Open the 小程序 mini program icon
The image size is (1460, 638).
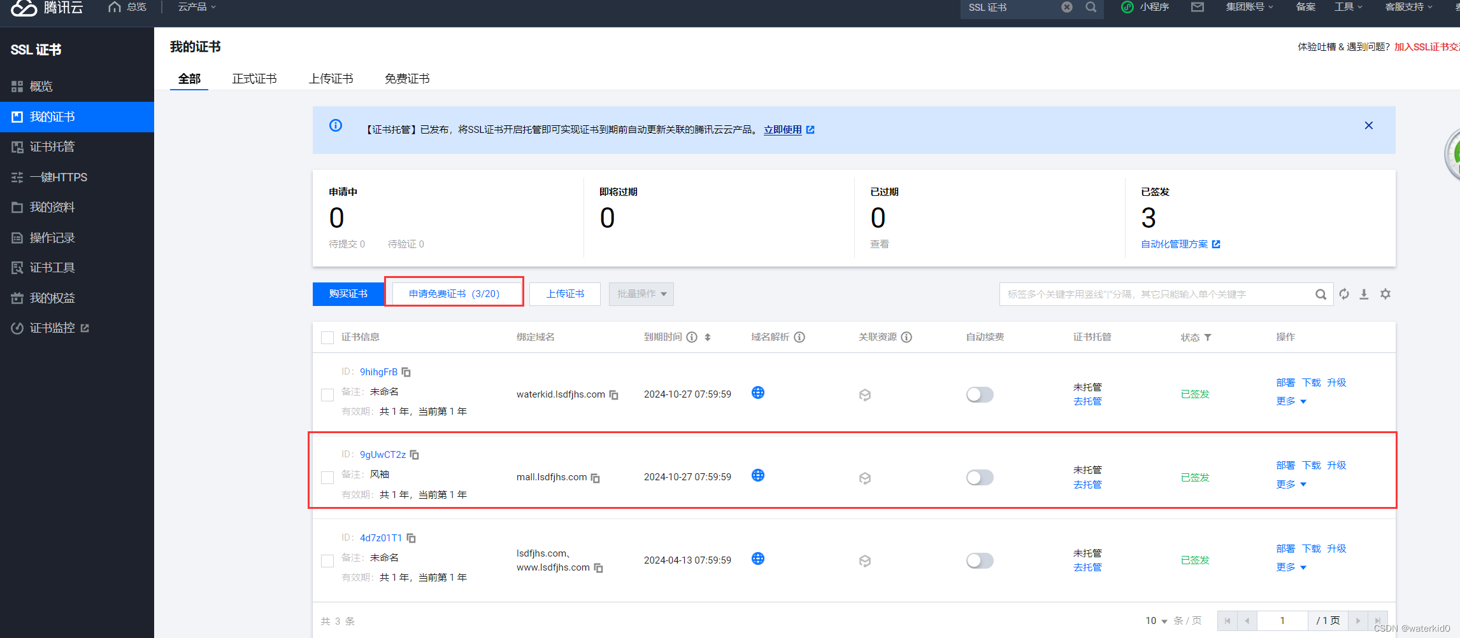pyautogui.click(x=1127, y=7)
